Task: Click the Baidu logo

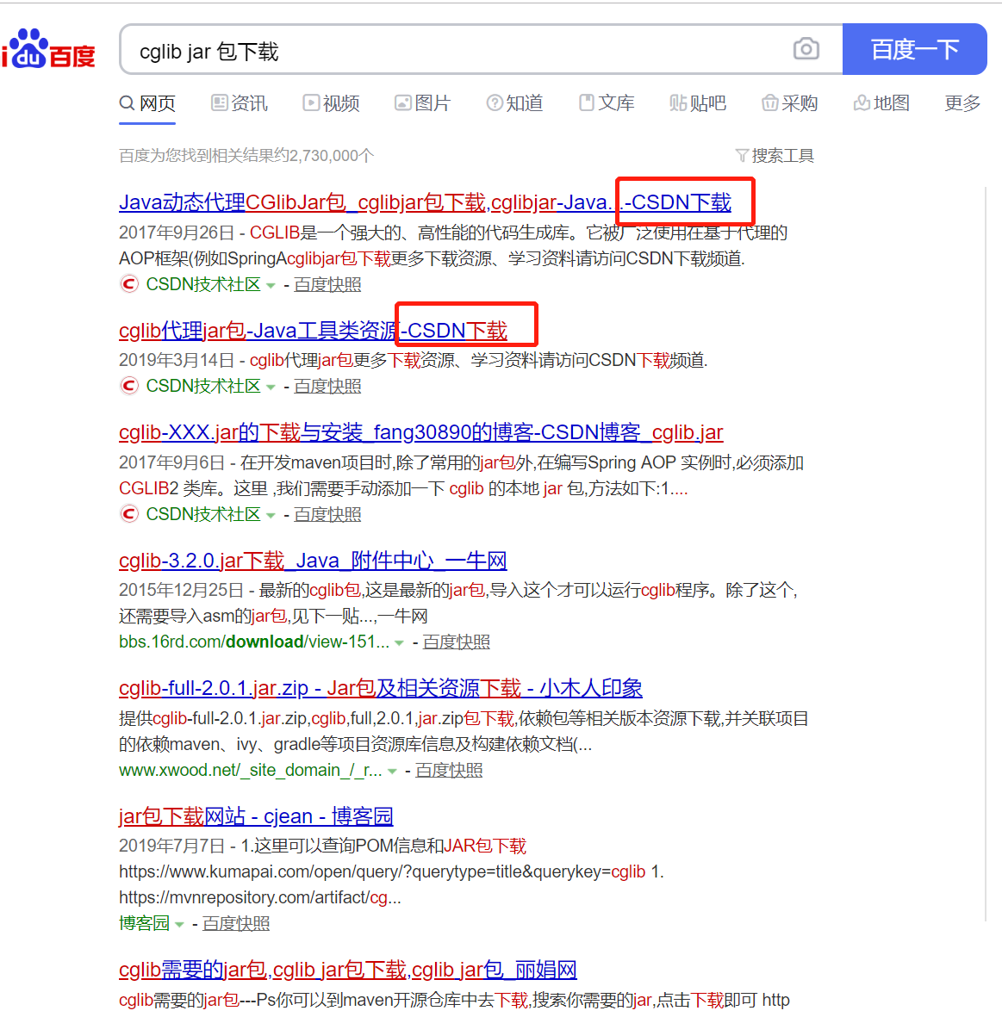Action: pos(48,49)
